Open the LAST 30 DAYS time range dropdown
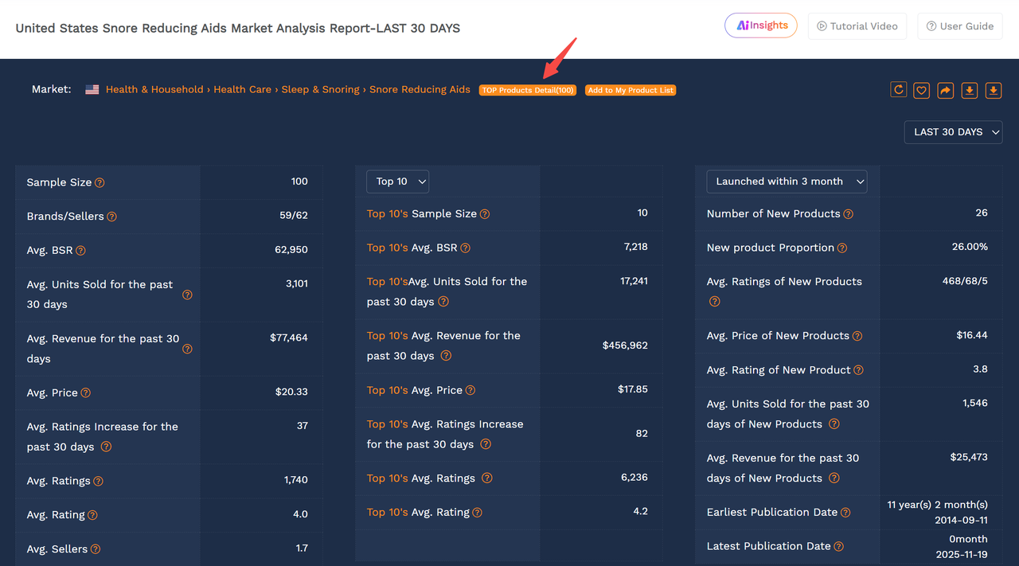This screenshot has height=566, width=1019. point(953,132)
